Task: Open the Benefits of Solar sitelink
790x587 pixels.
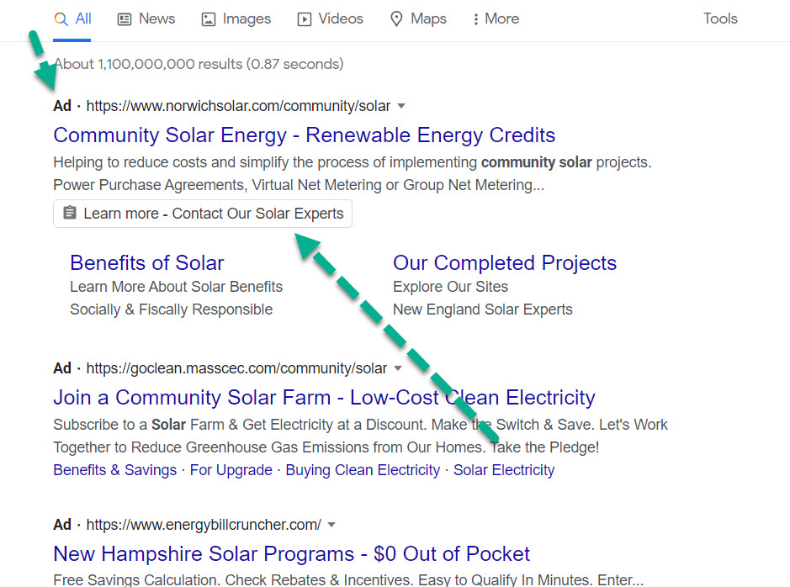Action: (x=146, y=263)
